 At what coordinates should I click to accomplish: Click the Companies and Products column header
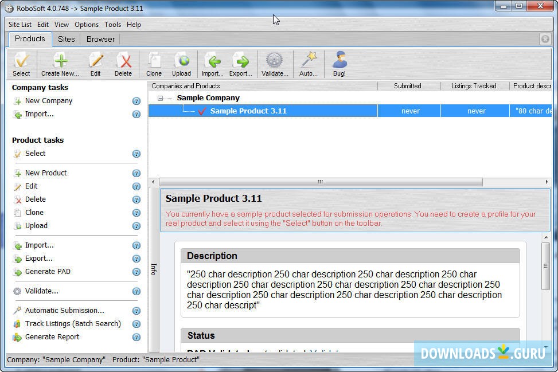click(x=263, y=86)
